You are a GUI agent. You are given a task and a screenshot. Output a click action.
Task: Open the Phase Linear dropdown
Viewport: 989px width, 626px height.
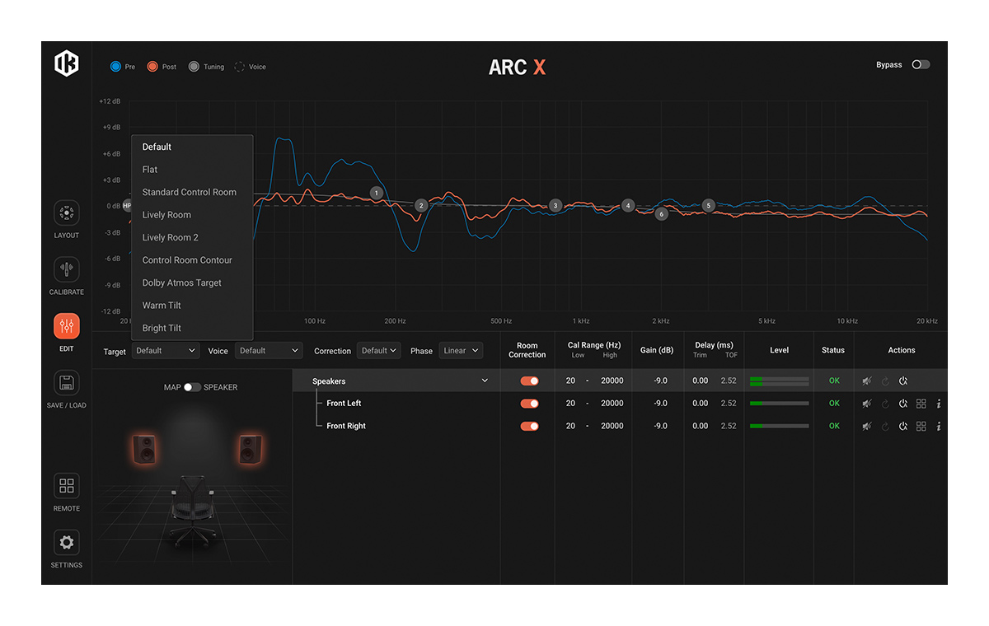point(461,351)
